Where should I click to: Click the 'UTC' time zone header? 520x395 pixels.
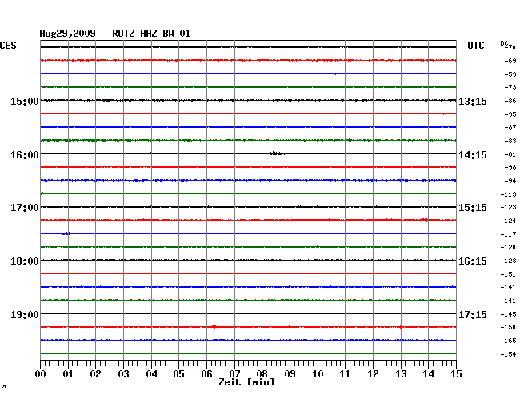(475, 46)
